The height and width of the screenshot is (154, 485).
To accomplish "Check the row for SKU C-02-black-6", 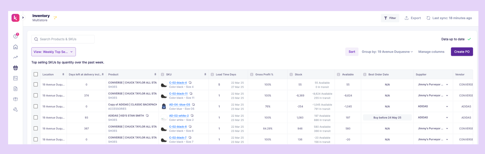I will pyautogui.click(x=36, y=128).
